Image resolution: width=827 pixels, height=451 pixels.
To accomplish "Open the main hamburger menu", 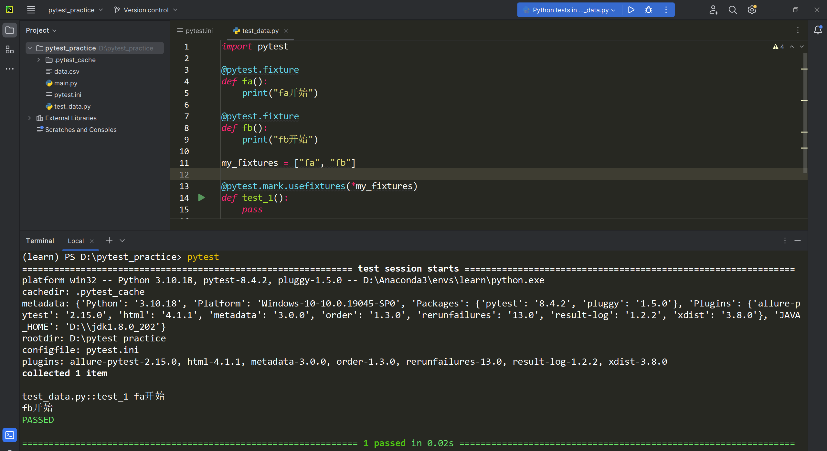I will click(x=31, y=10).
